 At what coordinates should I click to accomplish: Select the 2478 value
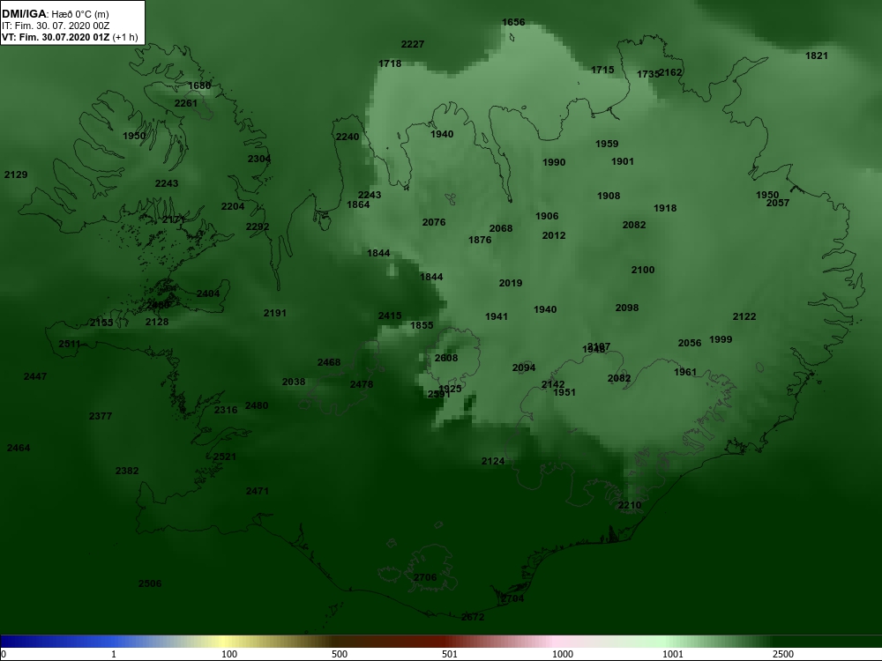(361, 385)
